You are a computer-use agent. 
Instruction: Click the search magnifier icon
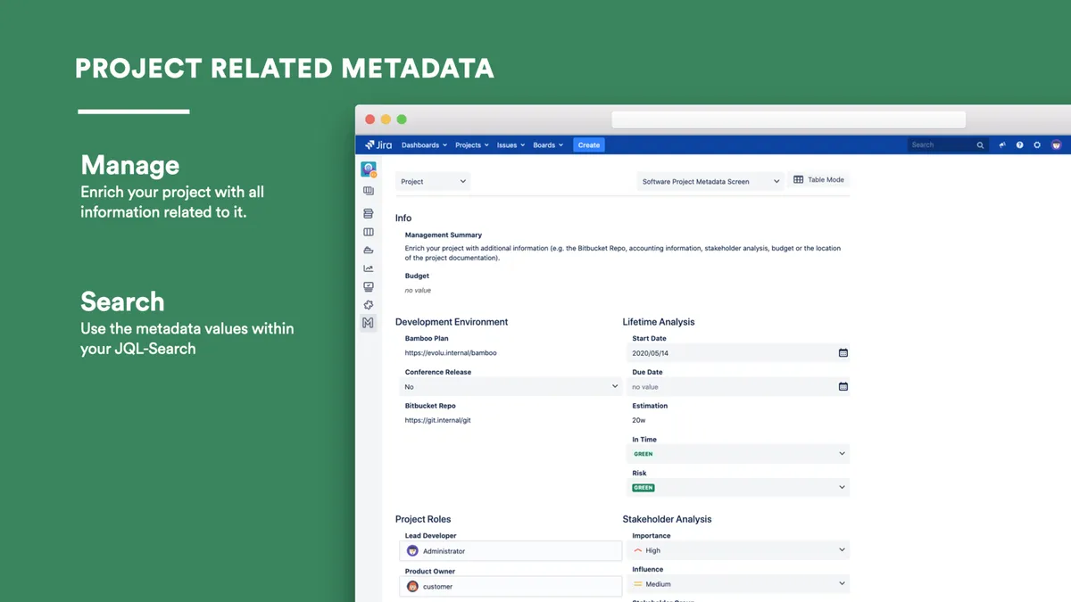pos(980,144)
